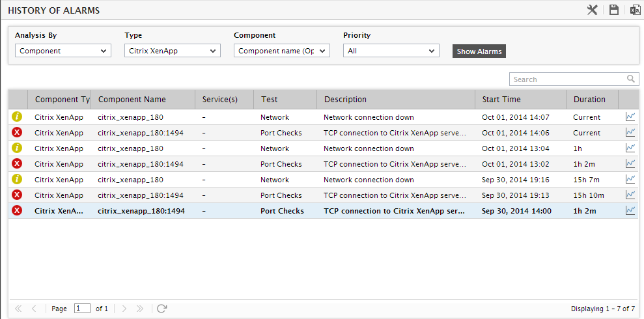644x319 pixels.
Task: Sort by Test column header
Action: coord(285,100)
